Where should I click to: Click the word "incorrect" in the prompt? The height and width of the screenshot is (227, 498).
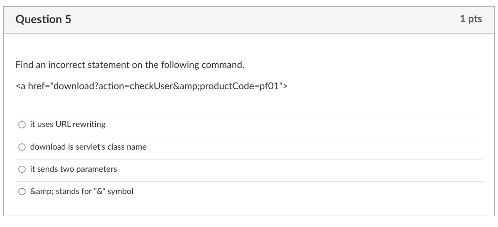[67, 65]
